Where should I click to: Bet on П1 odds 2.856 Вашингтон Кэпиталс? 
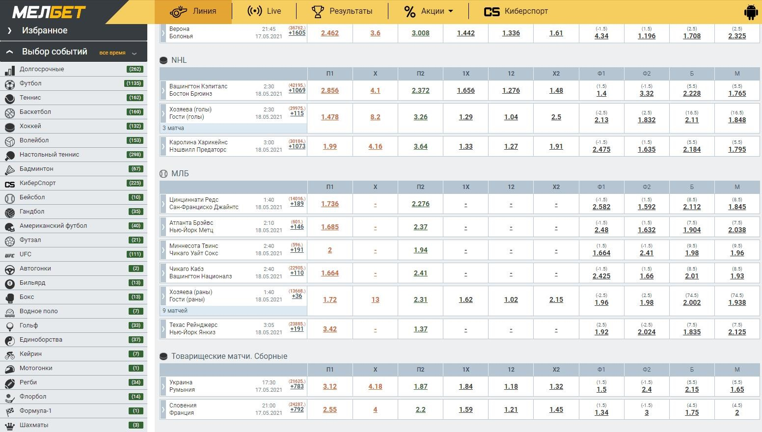point(330,90)
